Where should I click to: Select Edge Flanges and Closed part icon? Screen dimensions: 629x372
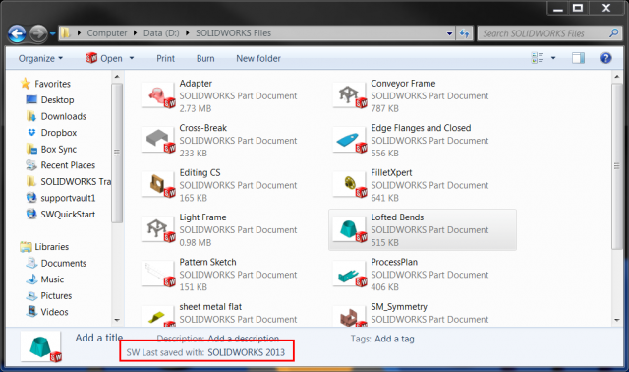tap(350, 140)
